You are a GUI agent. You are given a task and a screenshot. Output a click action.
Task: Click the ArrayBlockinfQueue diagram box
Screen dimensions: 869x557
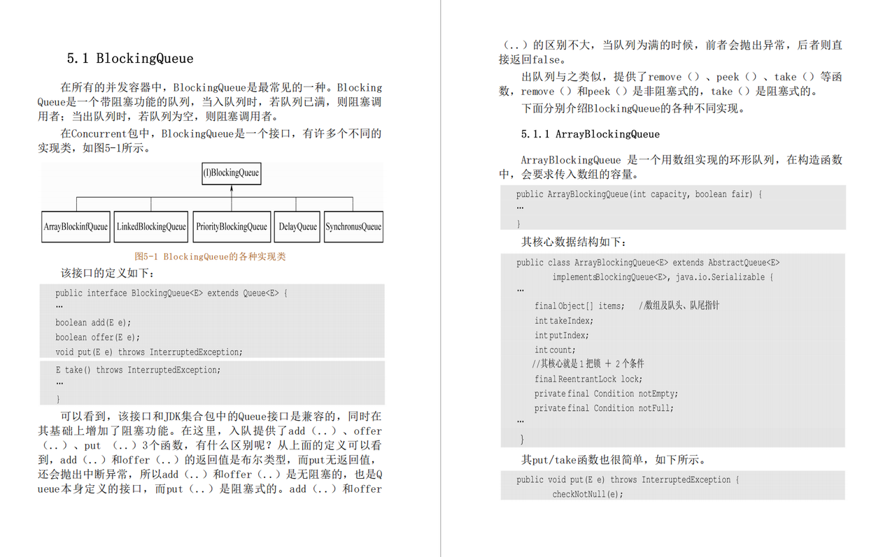pyautogui.click(x=76, y=226)
